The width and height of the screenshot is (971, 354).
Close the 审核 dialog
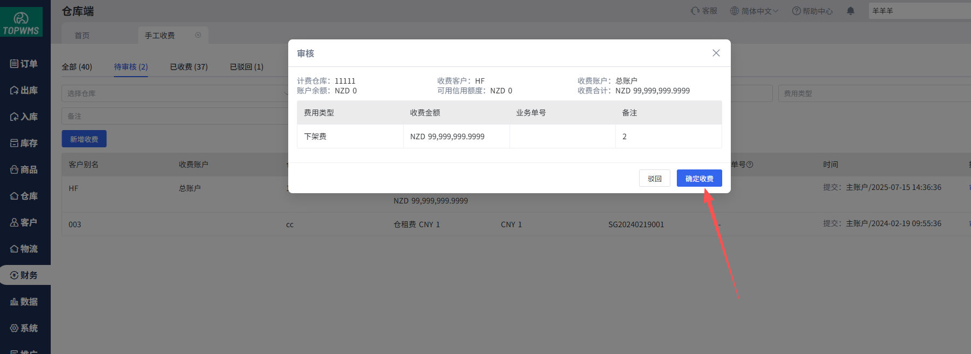[716, 53]
